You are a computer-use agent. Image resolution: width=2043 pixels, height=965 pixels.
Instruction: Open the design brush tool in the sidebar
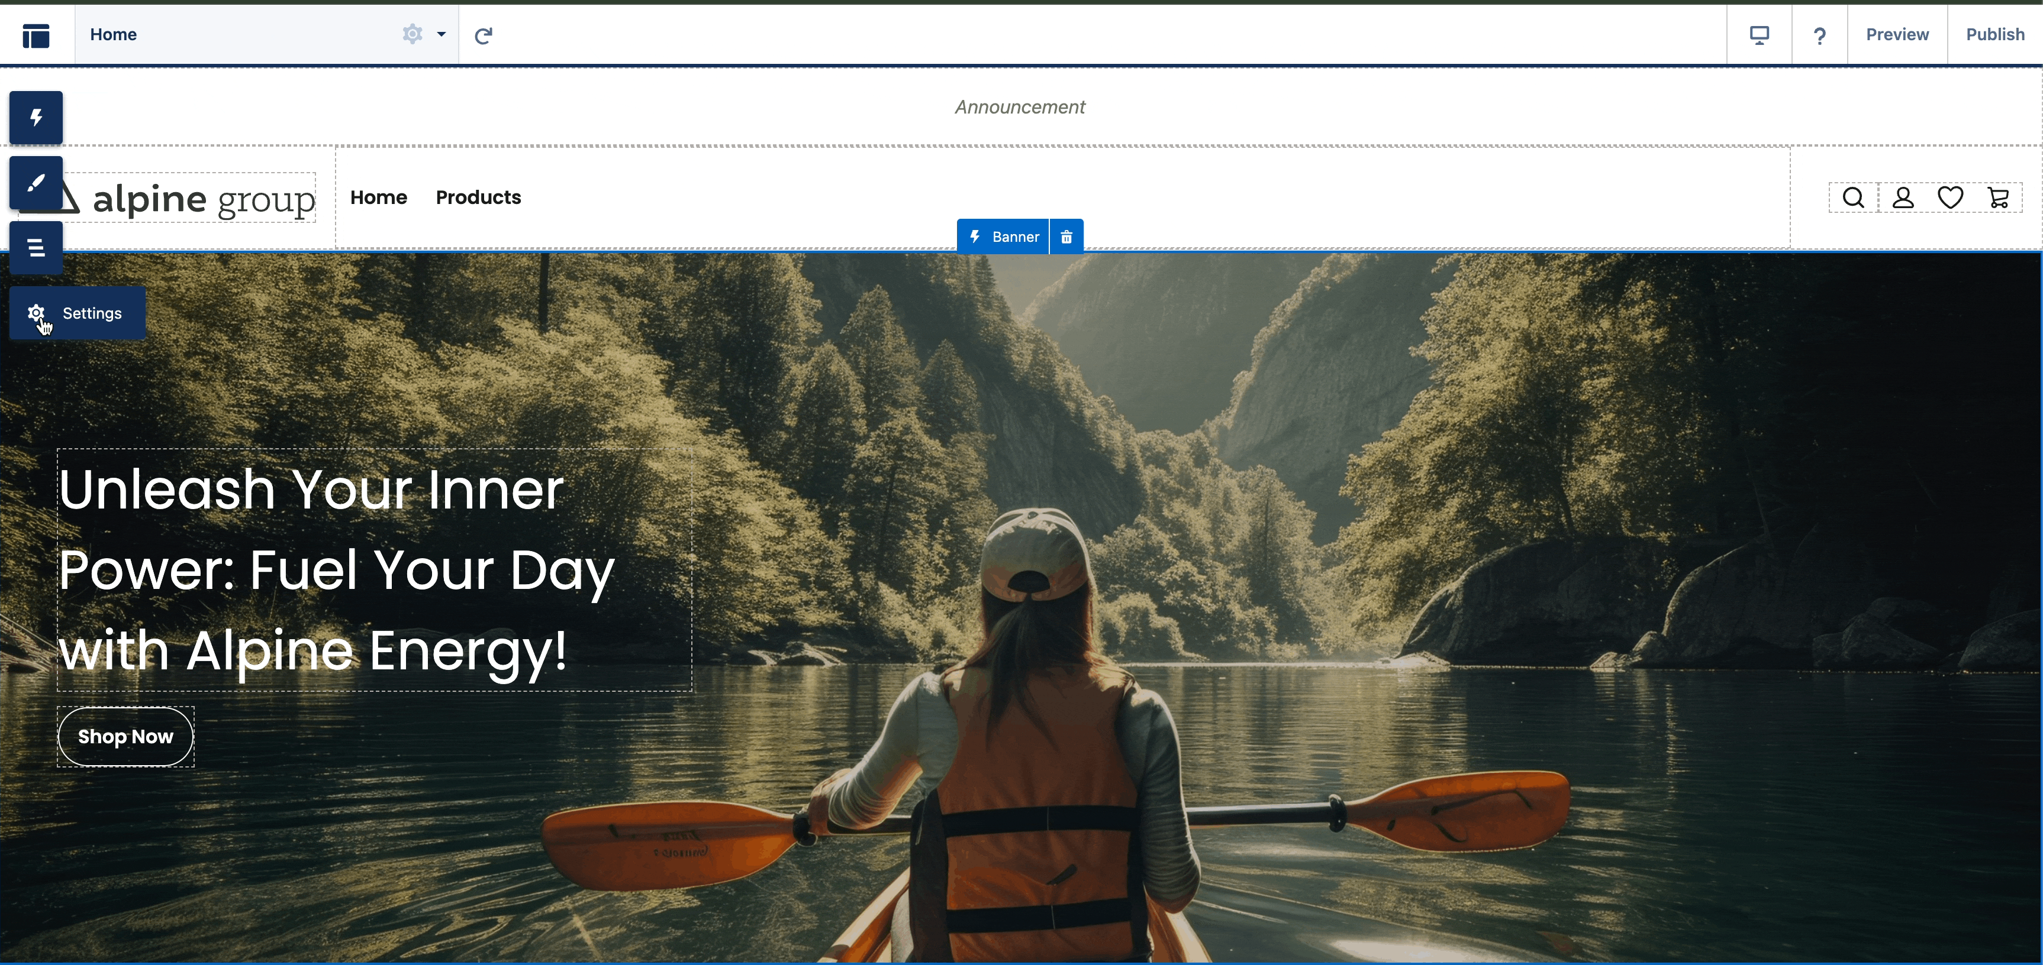[36, 182]
